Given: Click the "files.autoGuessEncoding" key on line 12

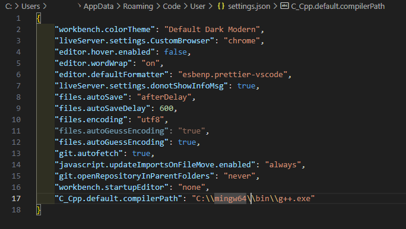Looking at the screenshot, I should 112,142.
